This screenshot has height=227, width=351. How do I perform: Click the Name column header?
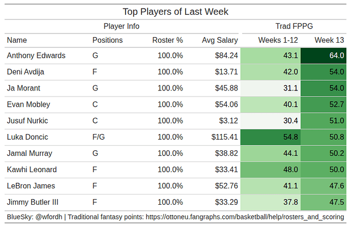17,40
